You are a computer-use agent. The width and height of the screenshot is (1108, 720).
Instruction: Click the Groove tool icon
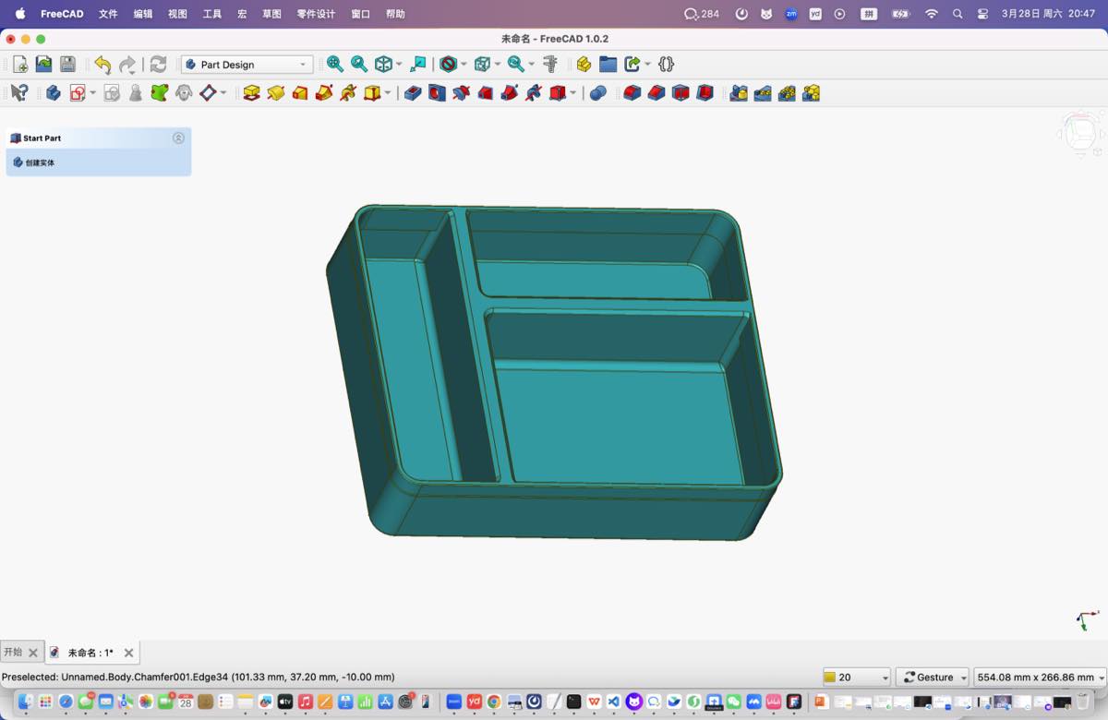461,93
